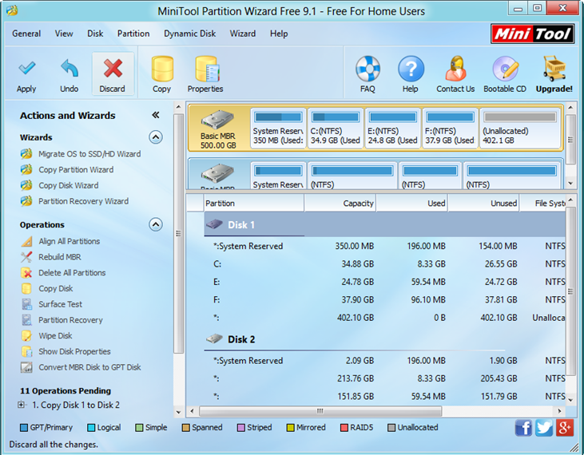Select Partition Recovery under Operations
This screenshot has height=455, width=584.
[x=70, y=320]
